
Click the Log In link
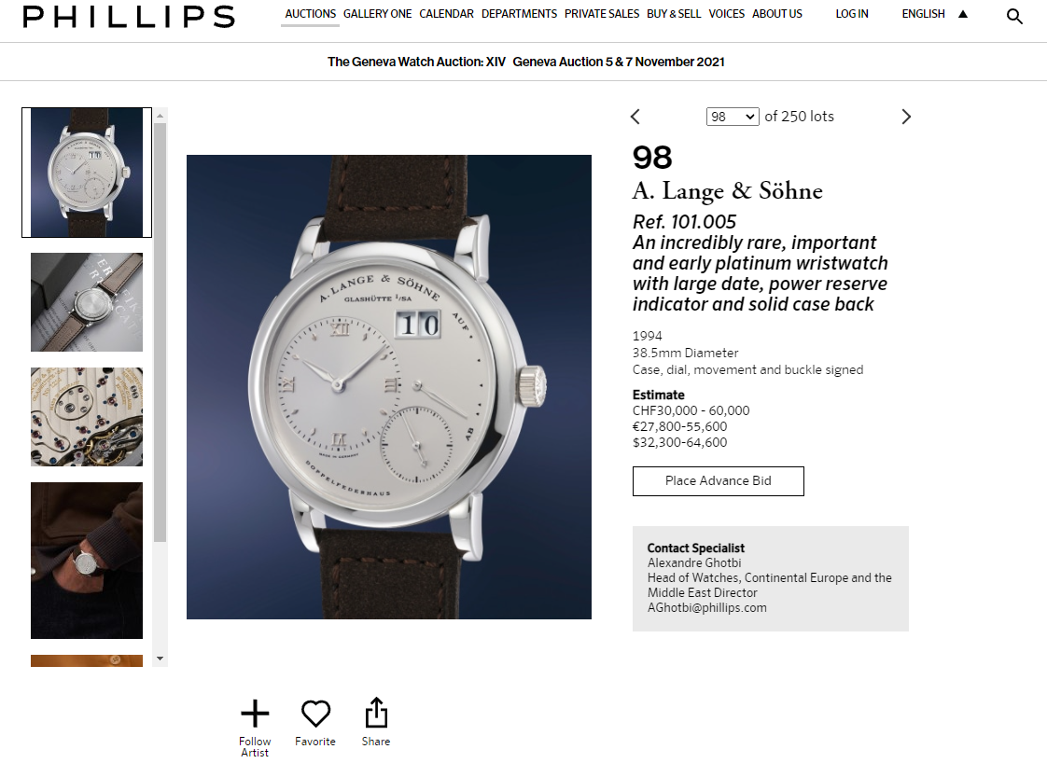click(852, 14)
